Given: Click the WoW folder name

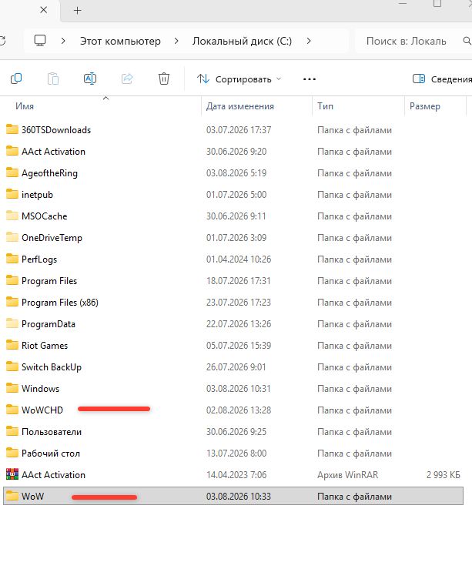Looking at the screenshot, I should pyautogui.click(x=32, y=497).
